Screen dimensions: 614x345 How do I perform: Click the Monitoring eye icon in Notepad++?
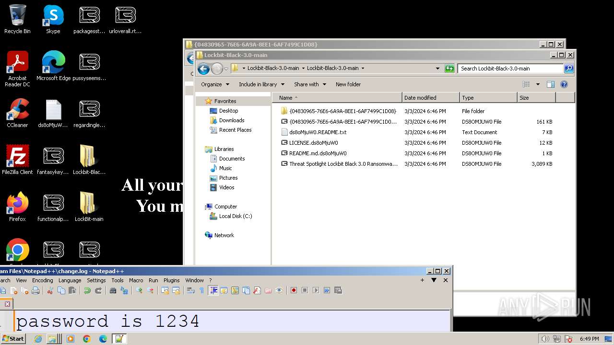coord(279,290)
